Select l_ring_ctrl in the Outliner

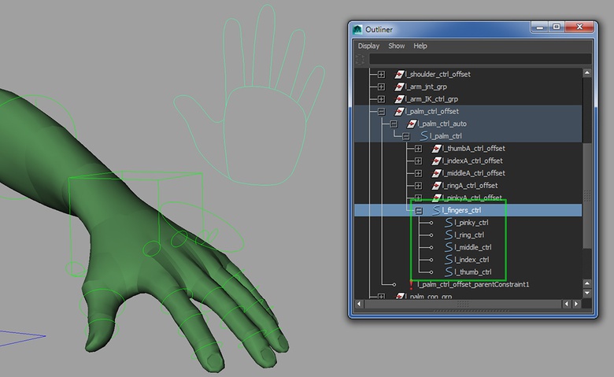point(469,235)
